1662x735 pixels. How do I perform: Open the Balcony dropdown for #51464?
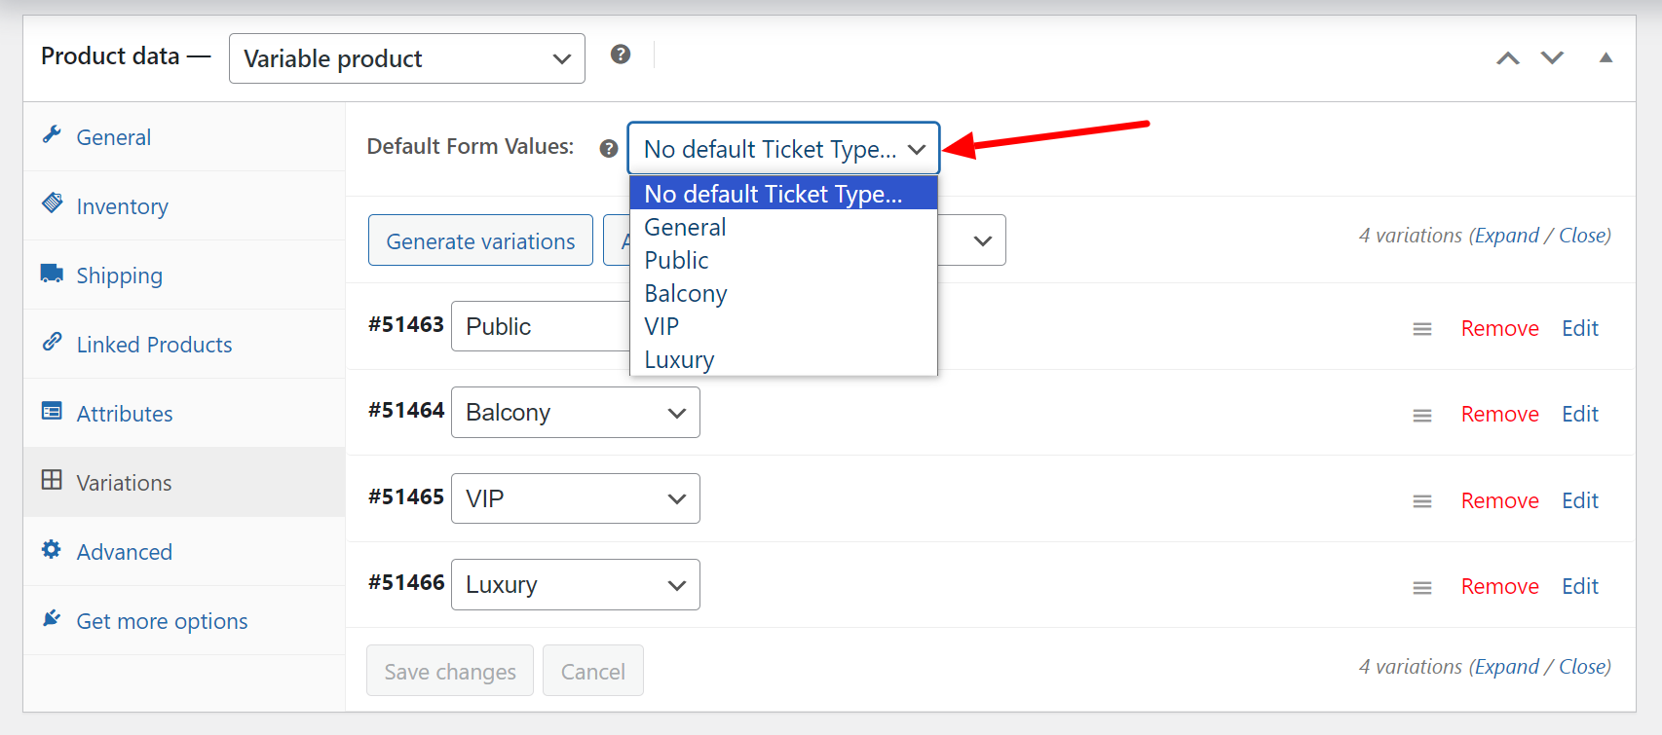pyautogui.click(x=576, y=413)
